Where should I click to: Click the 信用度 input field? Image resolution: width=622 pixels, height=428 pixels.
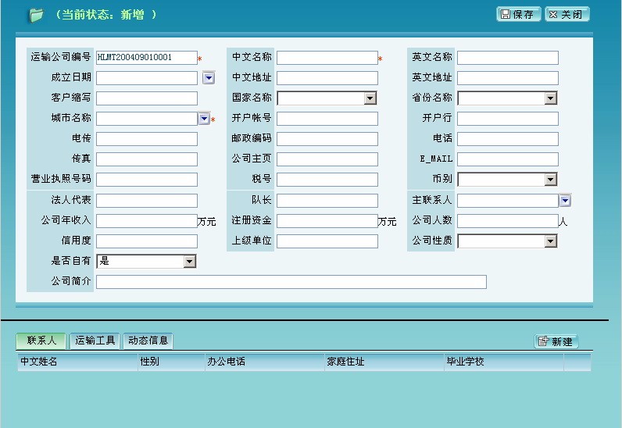[147, 241]
